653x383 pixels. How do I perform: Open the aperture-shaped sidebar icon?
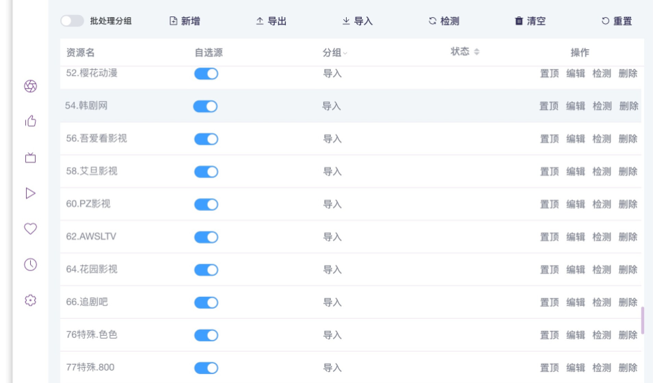pos(30,86)
